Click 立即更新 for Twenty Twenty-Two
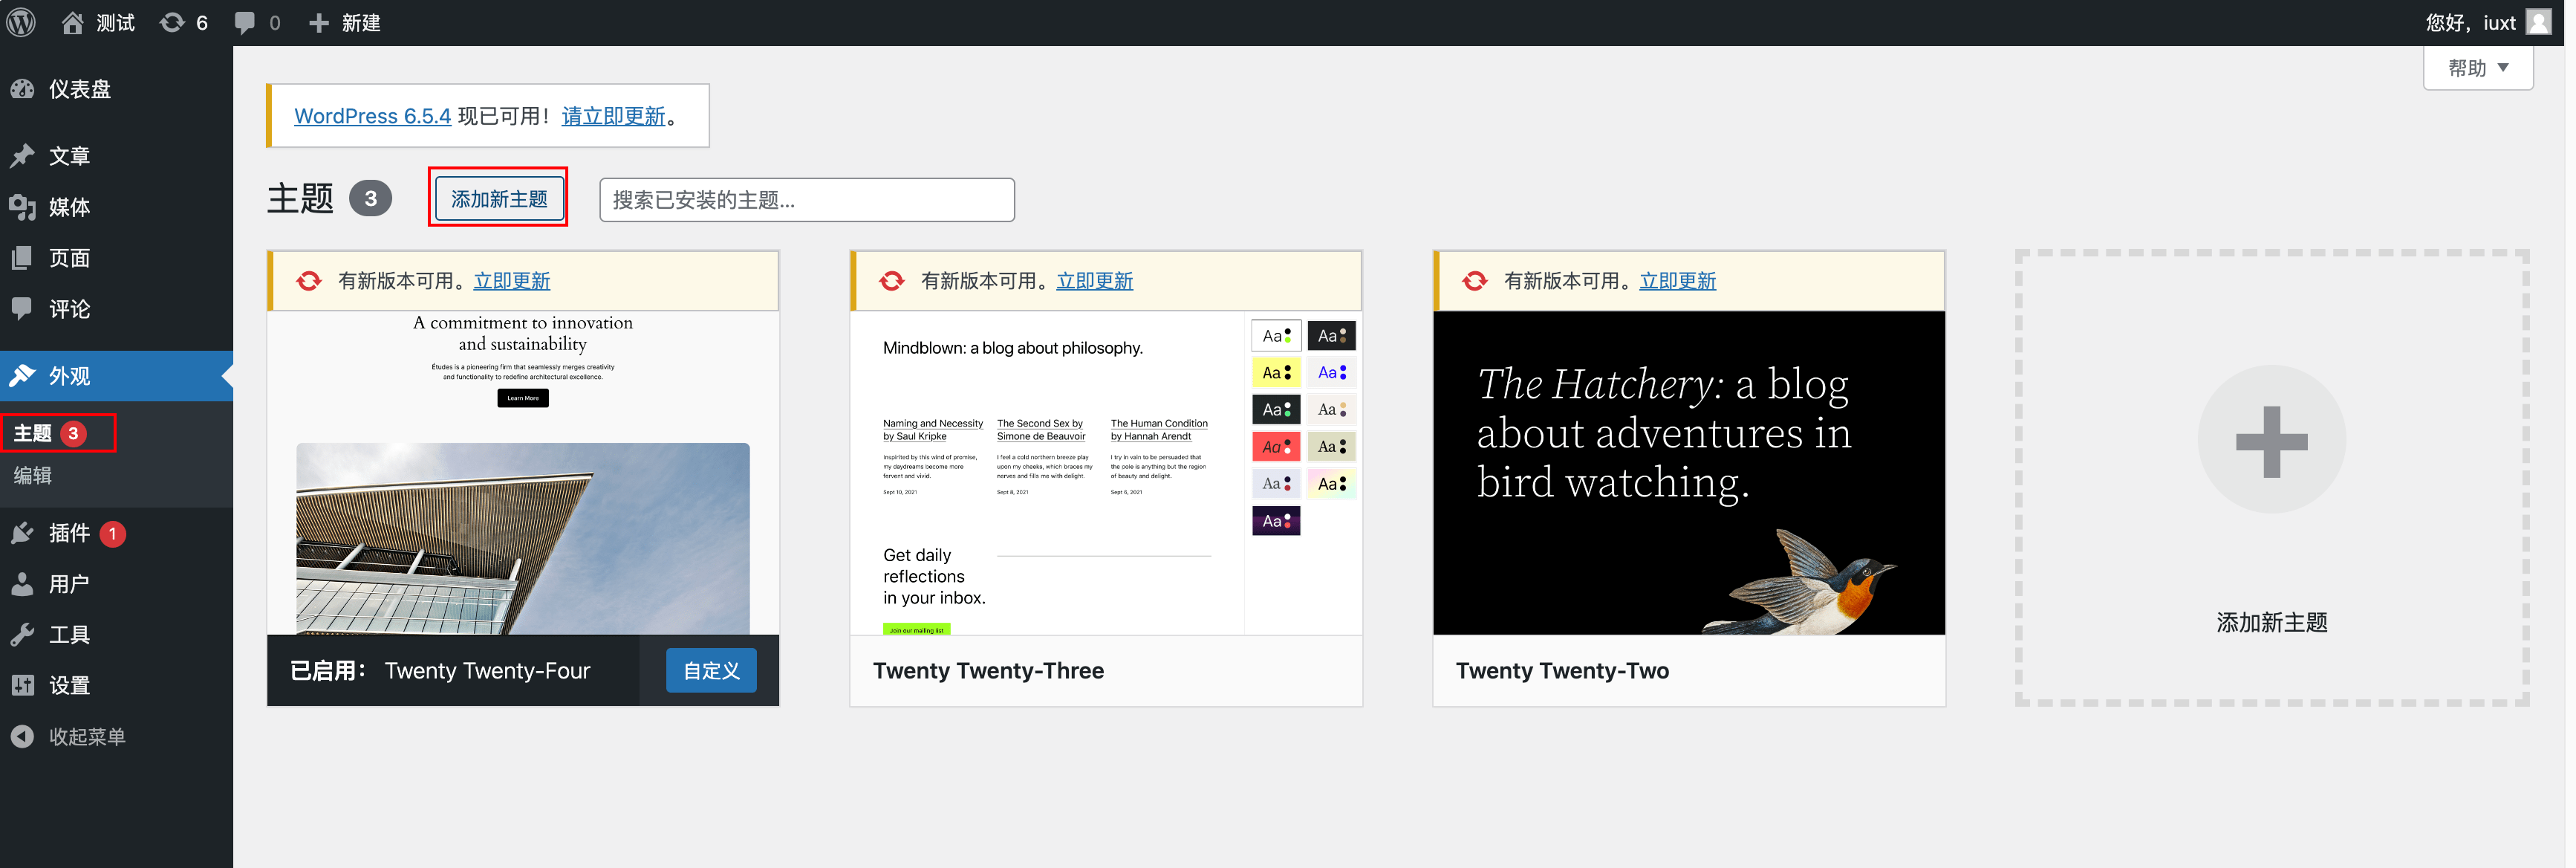Image resolution: width=2576 pixels, height=868 pixels. 1678,281
